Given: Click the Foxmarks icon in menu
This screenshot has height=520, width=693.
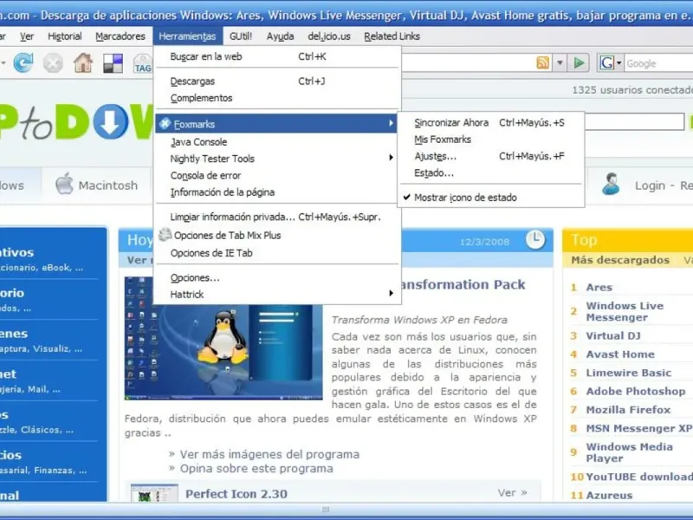Looking at the screenshot, I should (165, 124).
